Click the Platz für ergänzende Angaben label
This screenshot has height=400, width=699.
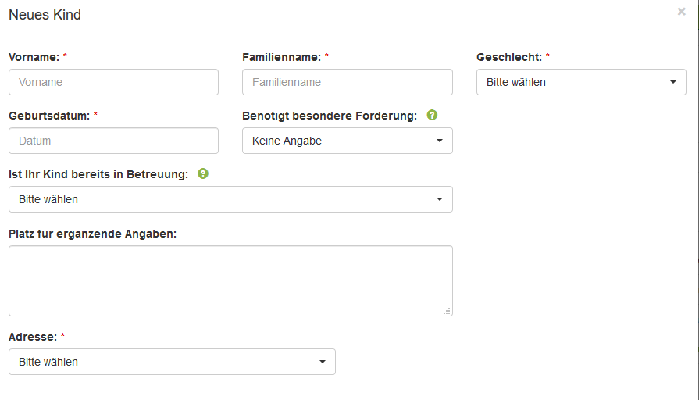pos(92,234)
